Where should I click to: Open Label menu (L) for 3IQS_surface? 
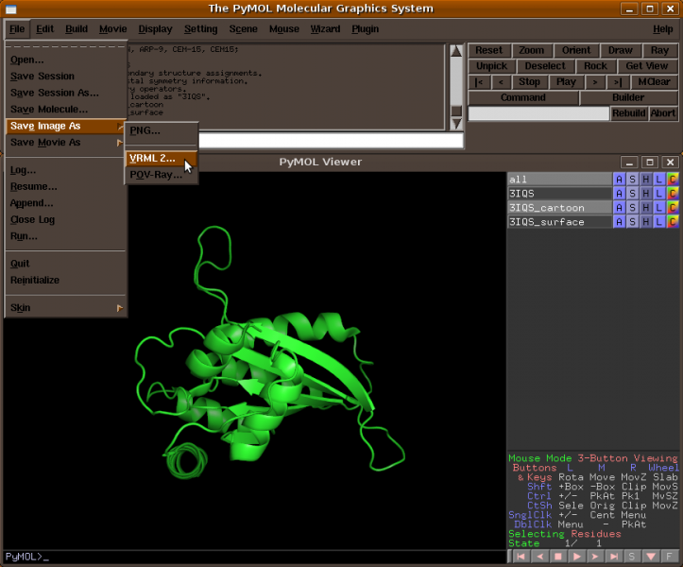point(659,222)
